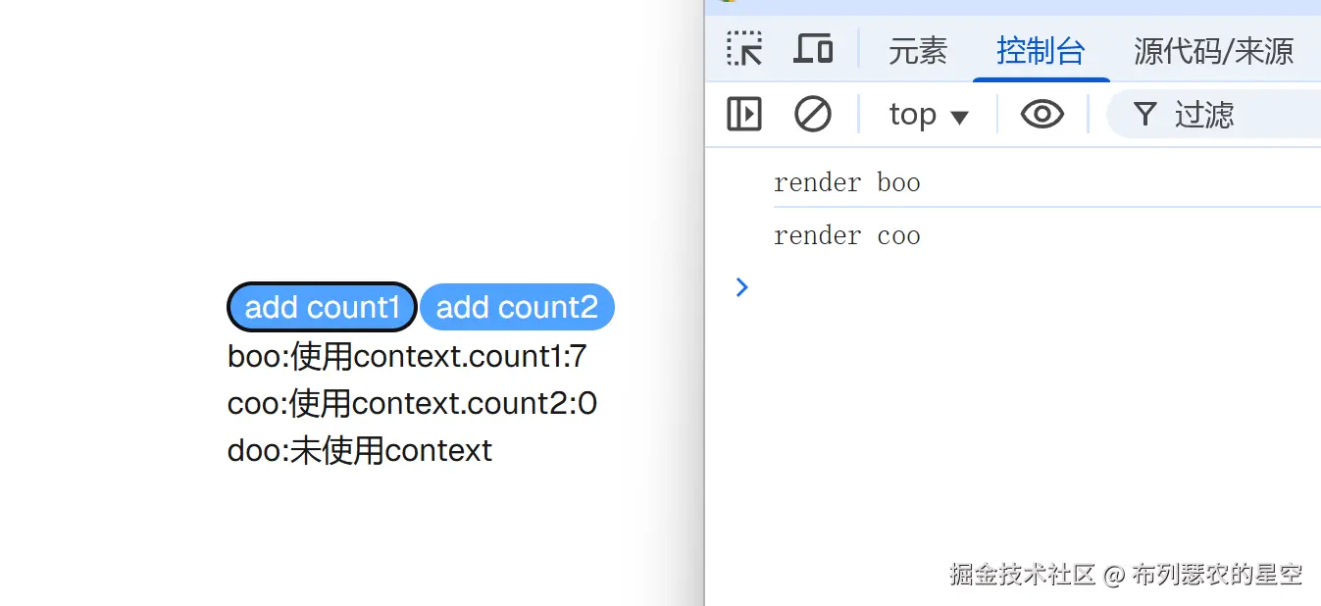Click the console prompt chevron
The image size is (1321, 606).
click(x=742, y=286)
